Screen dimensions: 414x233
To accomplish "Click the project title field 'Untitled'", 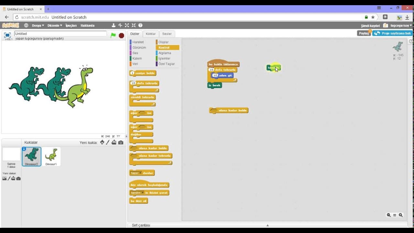I will point(60,34).
